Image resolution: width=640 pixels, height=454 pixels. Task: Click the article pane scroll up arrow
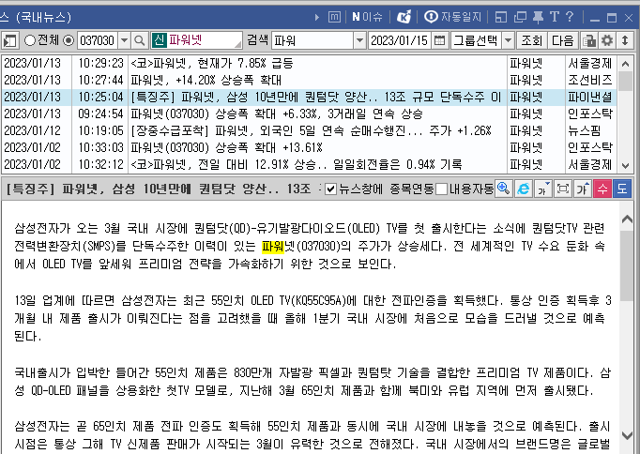click(x=627, y=219)
